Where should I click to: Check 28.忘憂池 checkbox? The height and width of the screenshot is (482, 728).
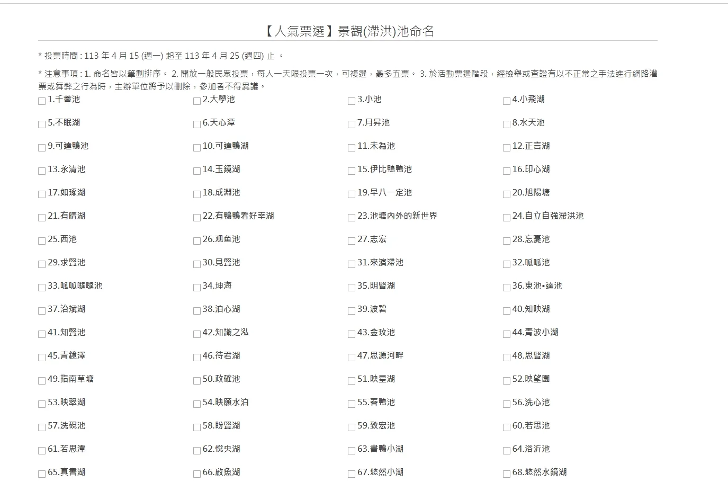point(507,241)
